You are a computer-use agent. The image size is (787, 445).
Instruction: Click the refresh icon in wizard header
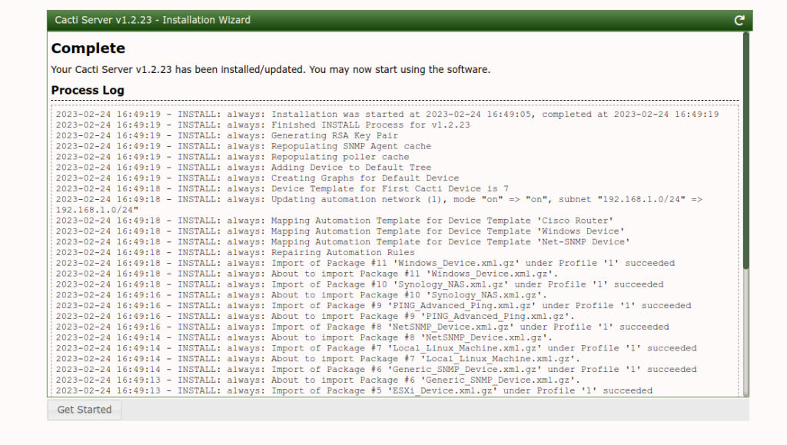(739, 21)
